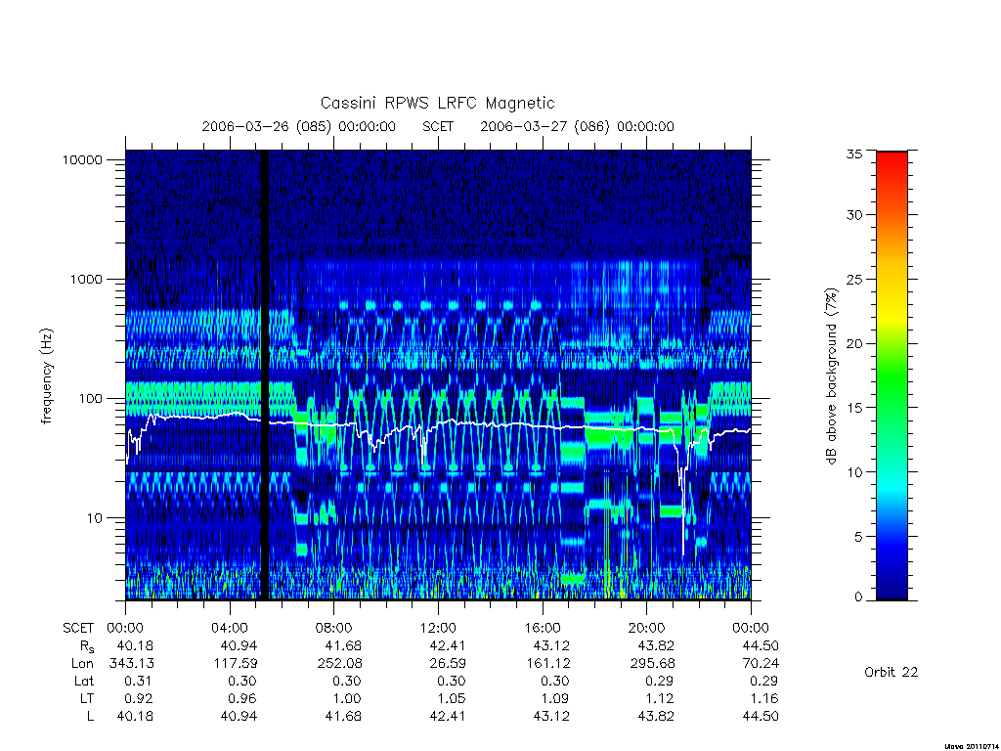Click the 'SCET' row label below the plot
This screenshot has height=751, width=1001.
78,629
